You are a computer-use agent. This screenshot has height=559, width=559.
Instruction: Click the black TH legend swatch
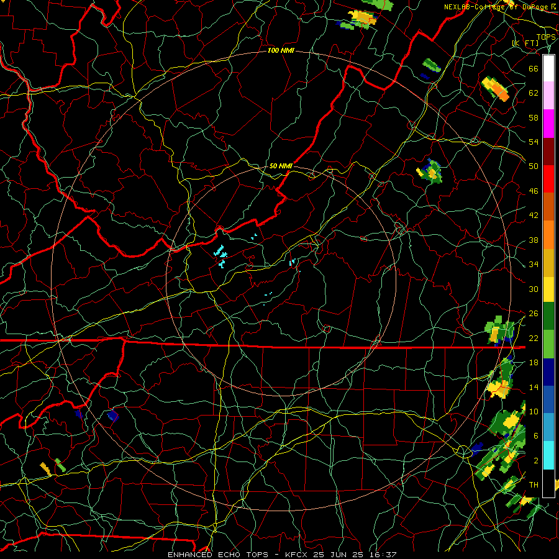(x=548, y=483)
